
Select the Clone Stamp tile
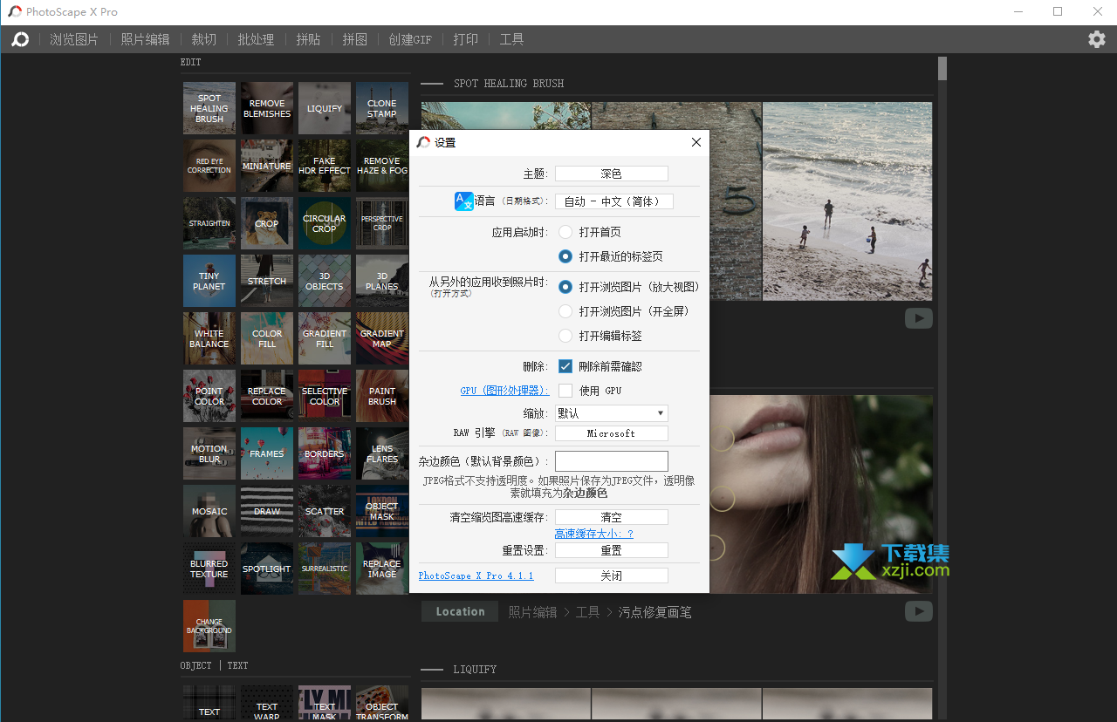(382, 108)
